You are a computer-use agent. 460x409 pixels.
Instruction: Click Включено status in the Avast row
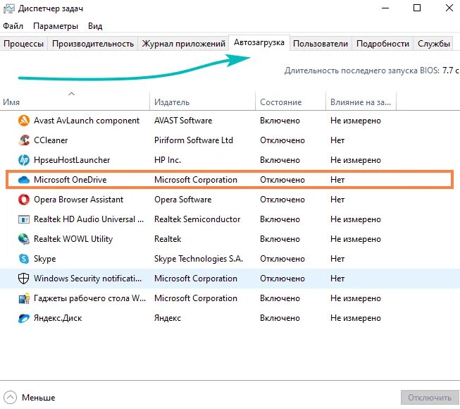point(280,121)
